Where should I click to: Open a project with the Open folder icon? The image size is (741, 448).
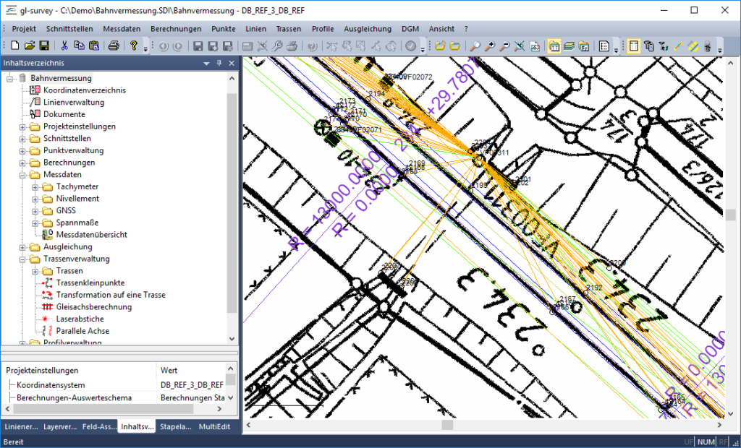[29, 46]
